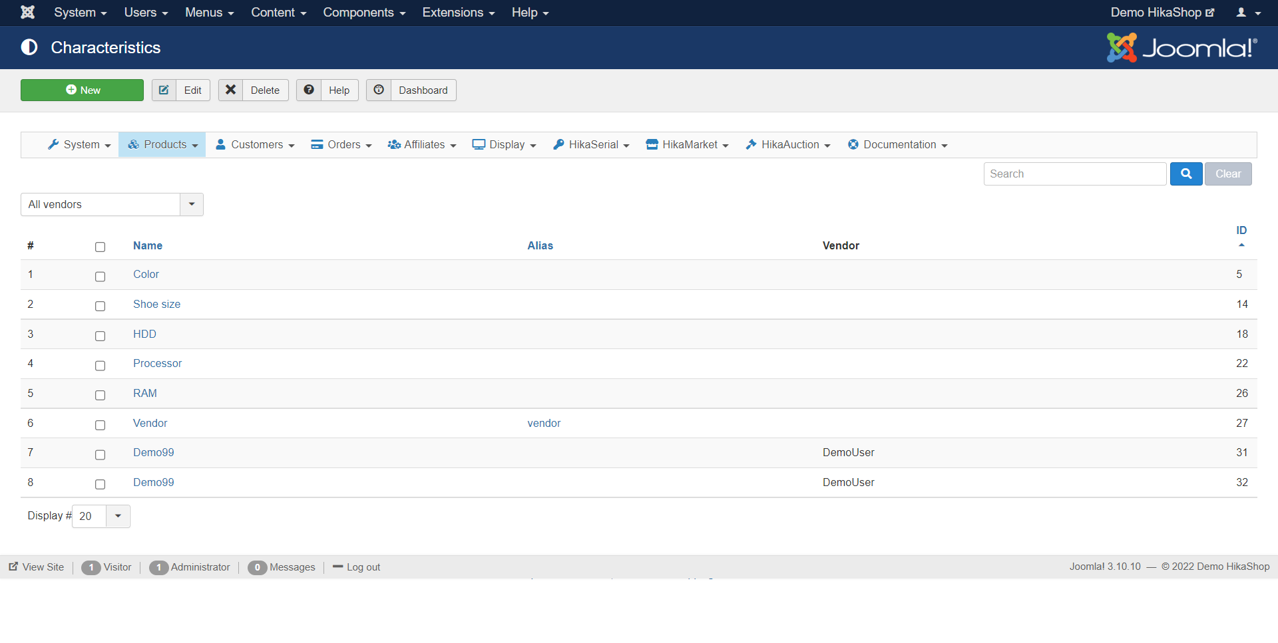Click the key icon beside HikaSerial
The image size is (1278, 643).
558,144
